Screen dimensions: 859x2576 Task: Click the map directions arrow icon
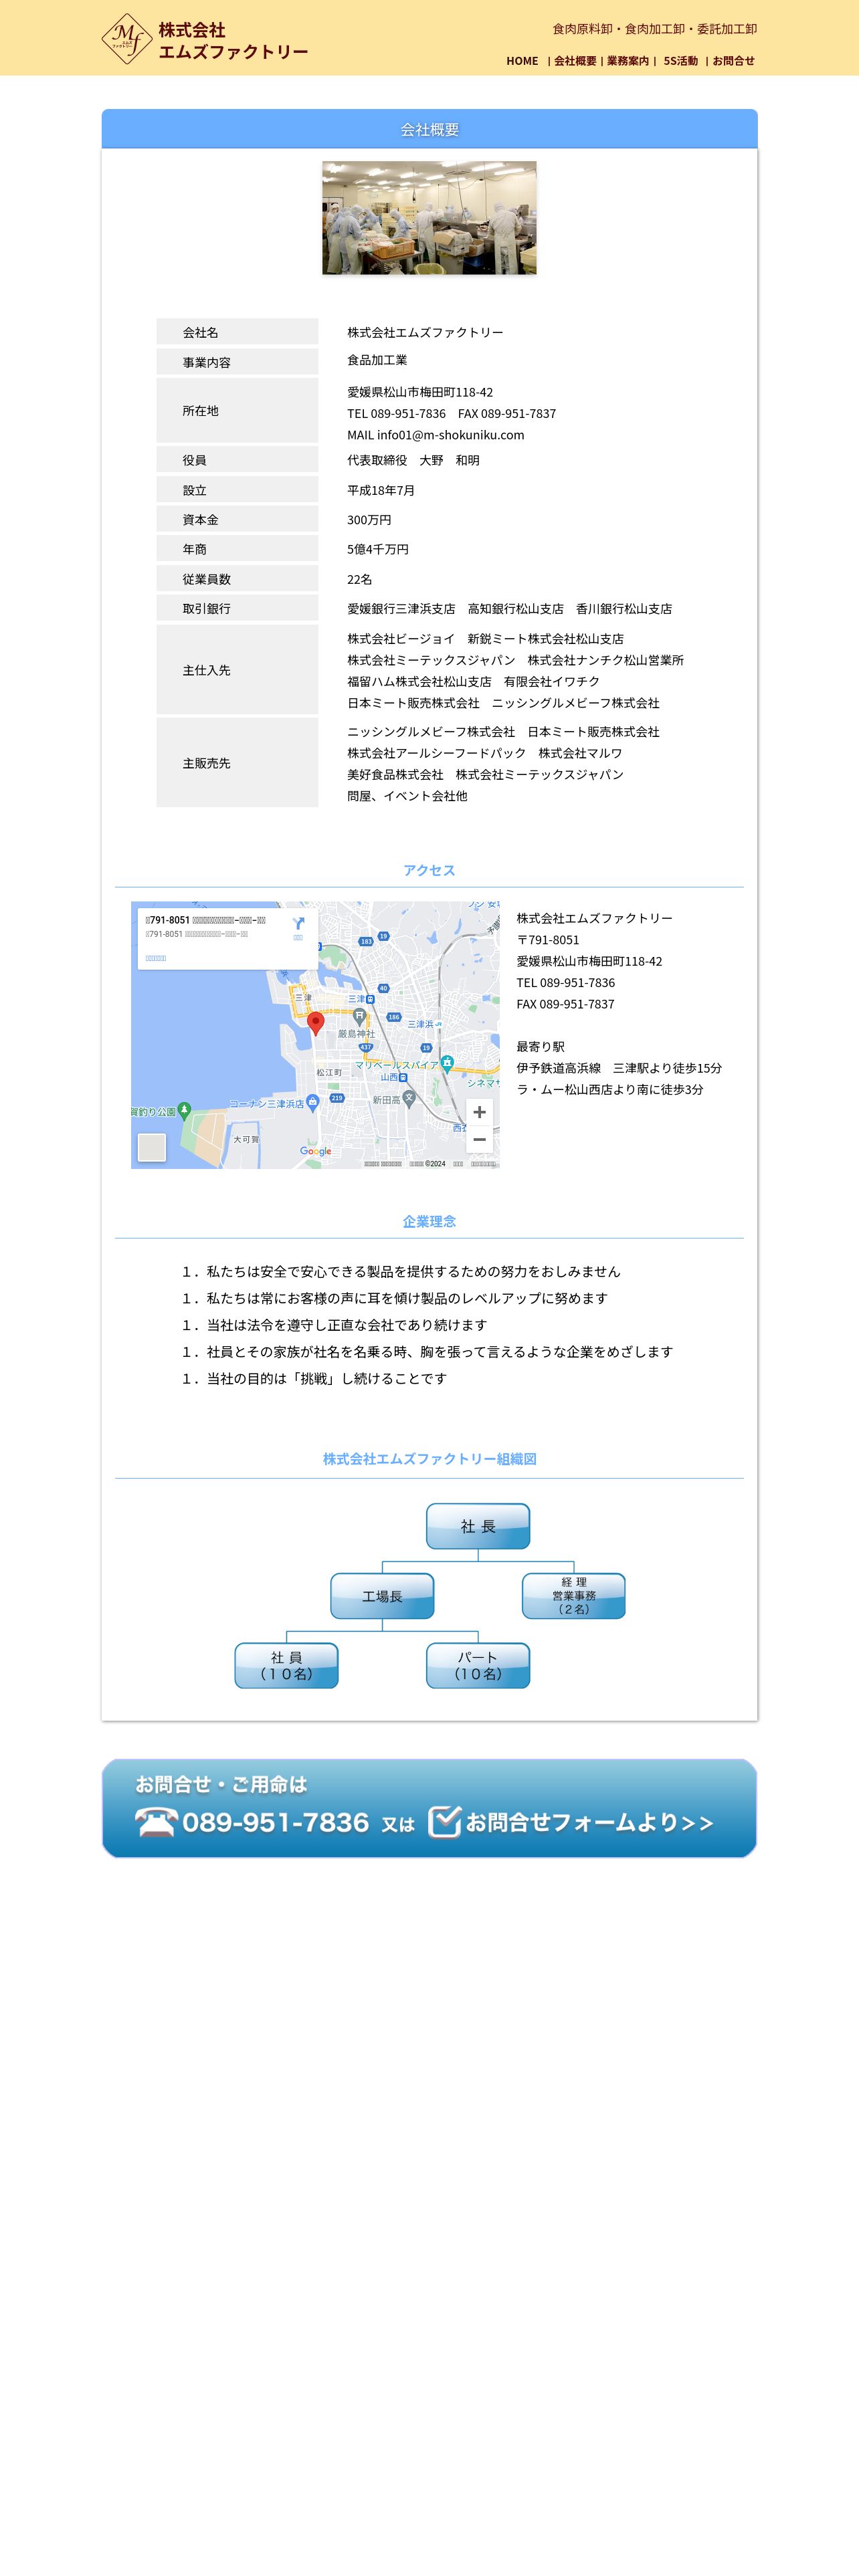(298, 924)
